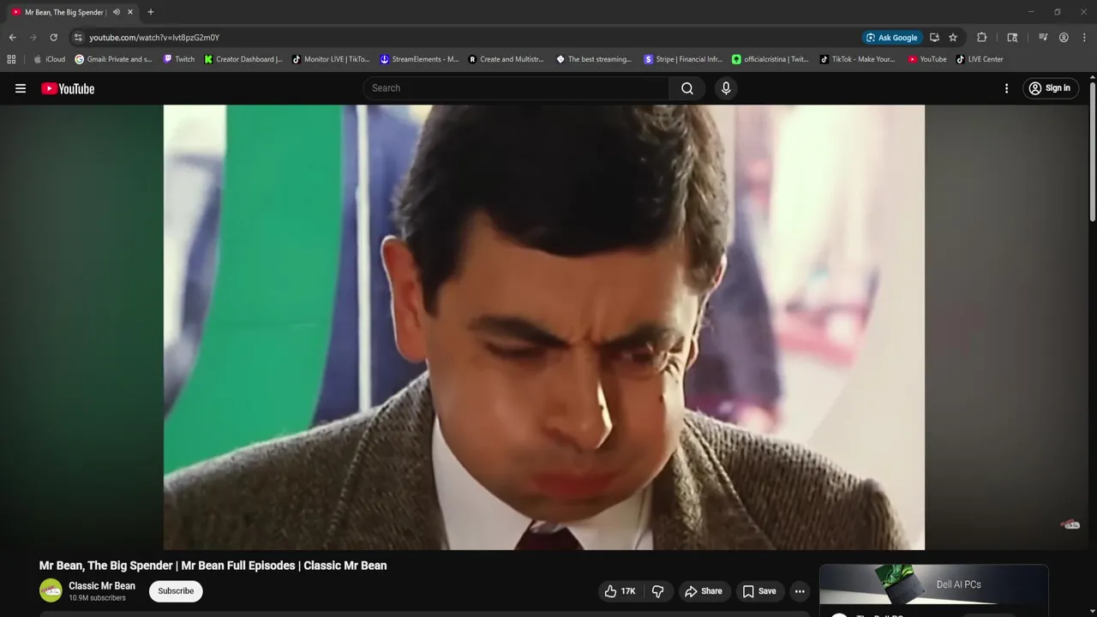This screenshot has height=617, width=1097.
Task: Go to the YouTube home logo
Action: (x=68, y=88)
